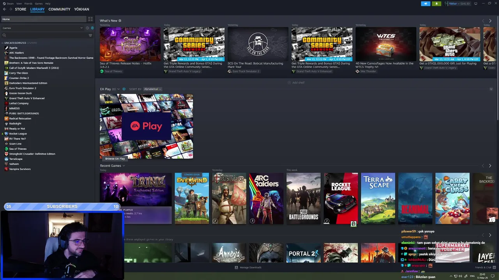
Task: Open the Steam announcements megaphone button
Action: [x=425, y=3]
